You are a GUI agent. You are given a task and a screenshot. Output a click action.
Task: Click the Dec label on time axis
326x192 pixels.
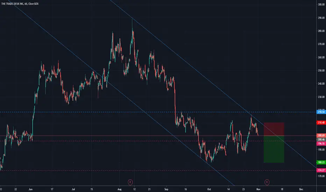[x=301, y=189]
